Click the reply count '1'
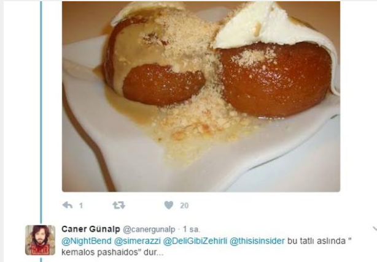The image size is (377, 262). click(x=81, y=206)
